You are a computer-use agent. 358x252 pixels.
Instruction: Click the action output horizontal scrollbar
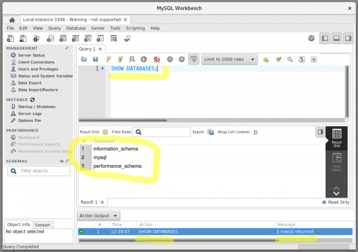point(179,240)
